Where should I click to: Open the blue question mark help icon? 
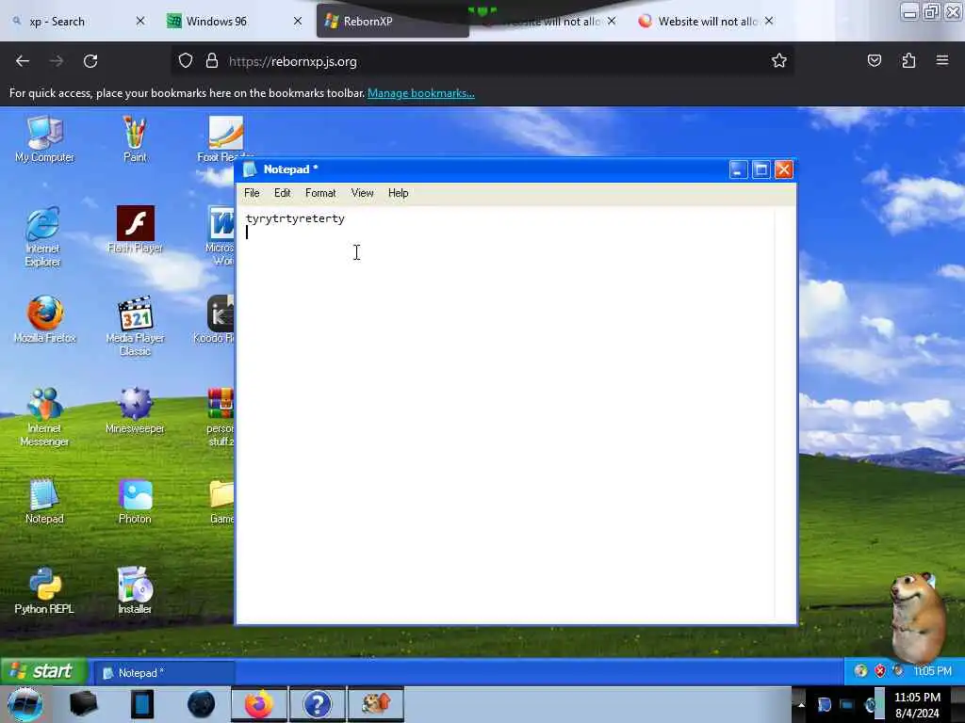click(318, 704)
